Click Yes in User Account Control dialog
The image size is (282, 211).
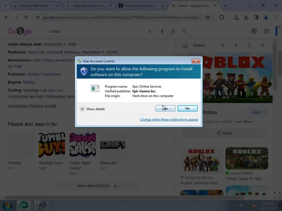click(x=165, y=108)
